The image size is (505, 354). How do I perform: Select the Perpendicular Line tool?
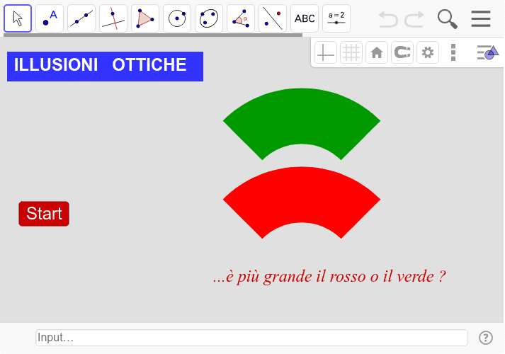pyautogui.click(x=113, y=18)
